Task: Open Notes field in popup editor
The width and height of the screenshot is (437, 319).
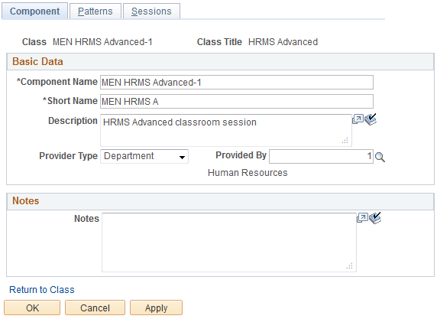Action: (362, 218)
